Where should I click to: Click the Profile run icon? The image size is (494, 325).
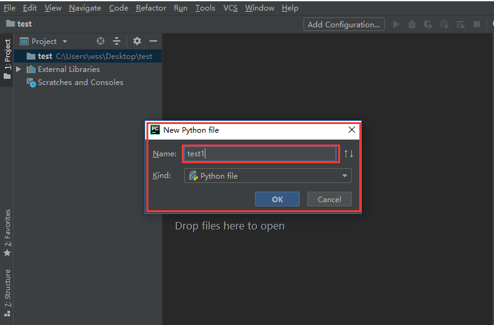(x=444, y=24)
